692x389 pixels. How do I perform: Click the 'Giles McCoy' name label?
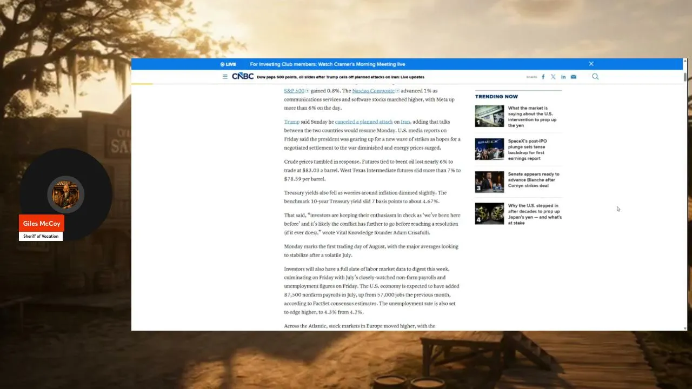pyautogui.click(x=42, y=224)
